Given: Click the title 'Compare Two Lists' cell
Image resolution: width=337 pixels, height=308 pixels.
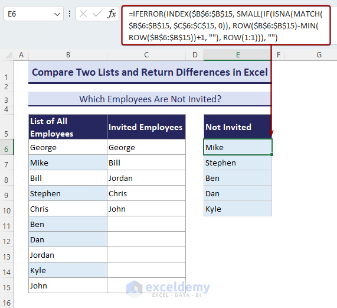Looking at the screenshot, I should 150,72.
